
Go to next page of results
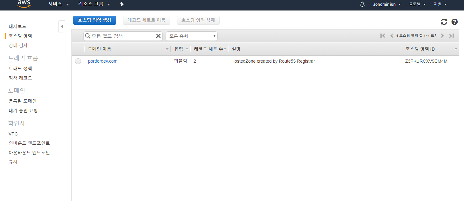(x=442, y=36)
